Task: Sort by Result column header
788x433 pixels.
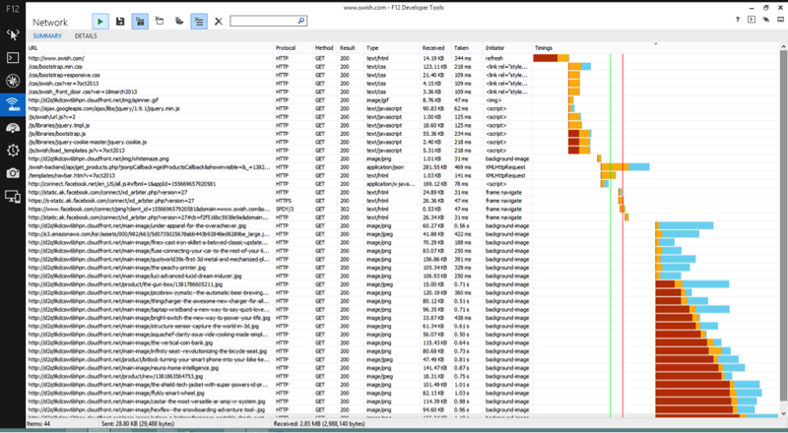Action: (x=350, y=48)
